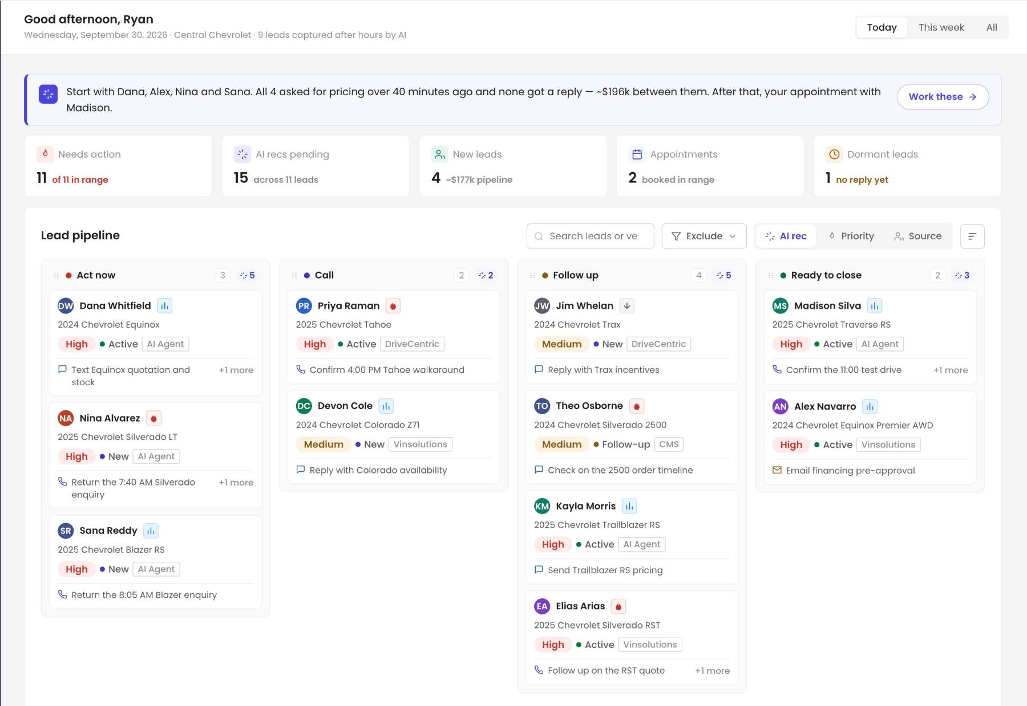Click the Medium priority tag on Jim Whelan
The image size is (1027, 706).
tap(561, 344)
